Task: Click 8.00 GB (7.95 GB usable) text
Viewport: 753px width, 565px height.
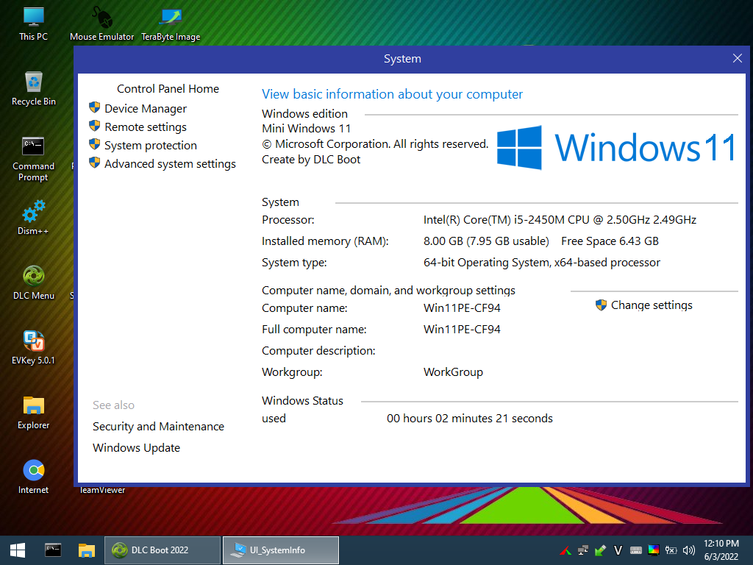Action: [x=486, y=241]
